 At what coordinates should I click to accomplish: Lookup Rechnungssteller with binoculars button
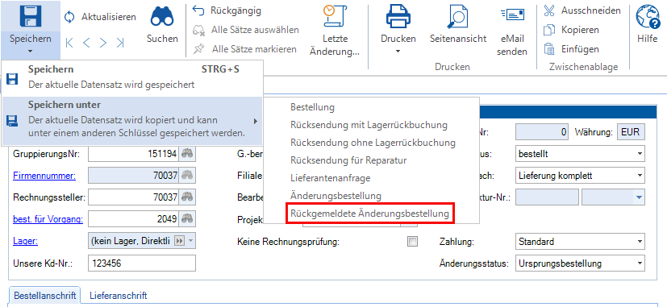(x=187, y=197)
